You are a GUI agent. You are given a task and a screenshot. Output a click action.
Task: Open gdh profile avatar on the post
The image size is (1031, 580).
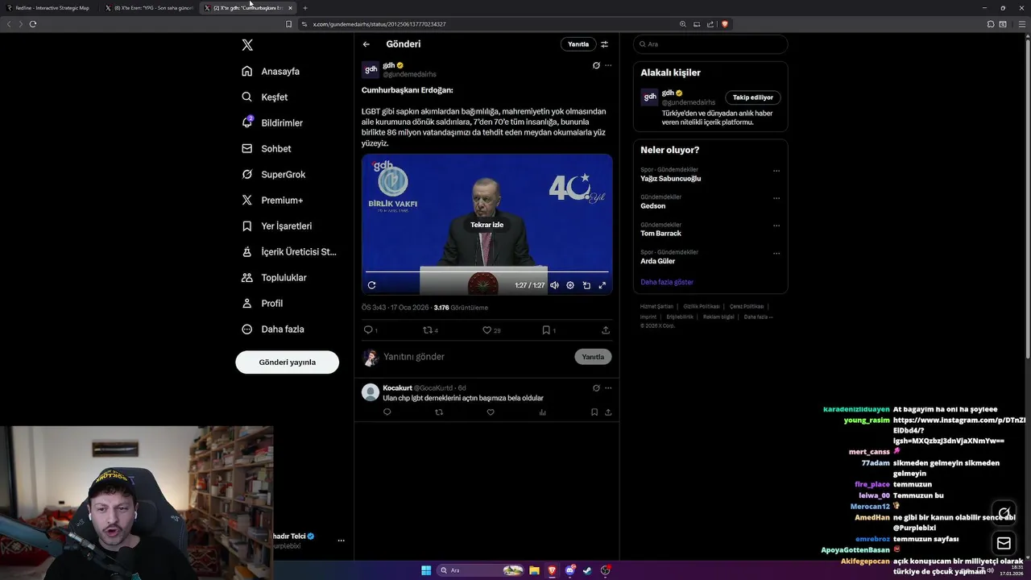[x=371, y=69]
